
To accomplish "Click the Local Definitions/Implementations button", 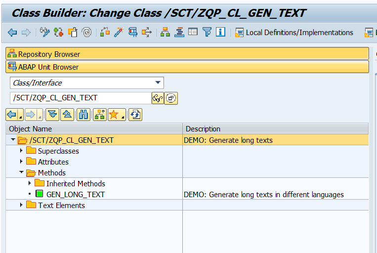I will 294,33.
